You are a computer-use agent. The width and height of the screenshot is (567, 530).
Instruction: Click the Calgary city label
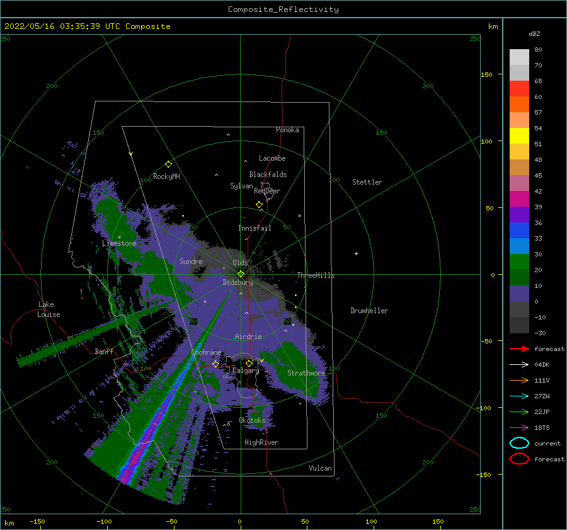coord(246,371)
